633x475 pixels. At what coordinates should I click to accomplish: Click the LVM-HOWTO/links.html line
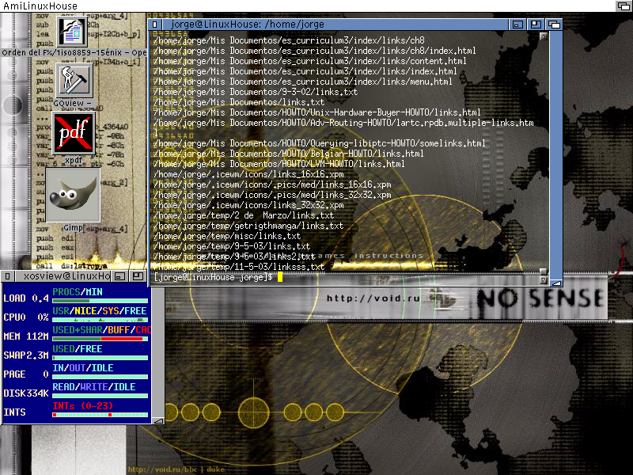[279, 164]
